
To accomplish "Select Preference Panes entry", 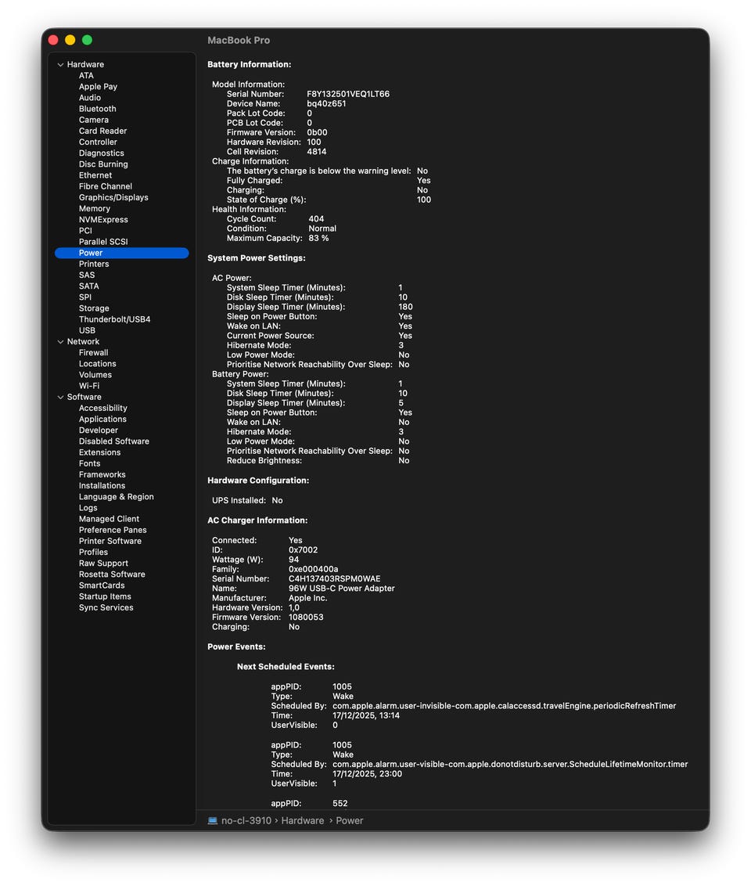I will click(x=113, y=530).
